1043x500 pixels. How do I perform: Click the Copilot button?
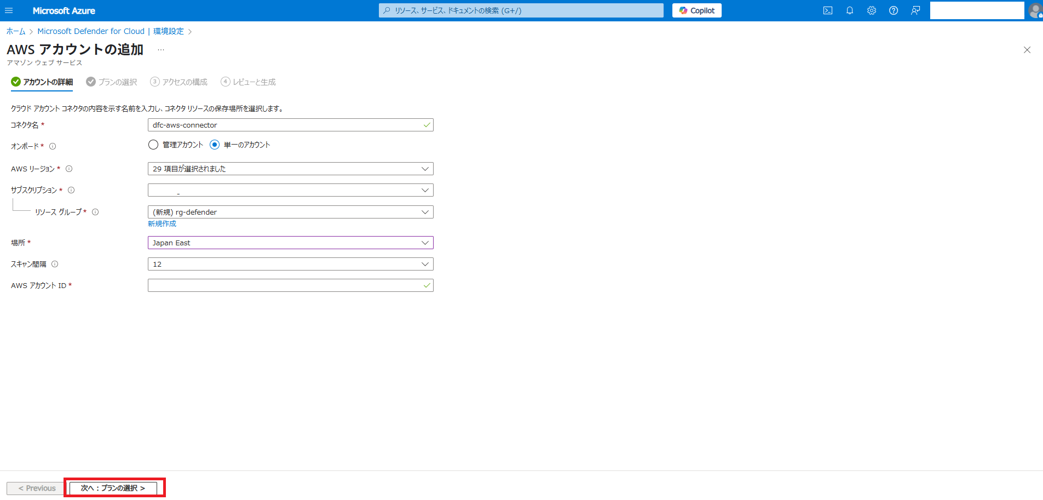[x=697, y=10]
